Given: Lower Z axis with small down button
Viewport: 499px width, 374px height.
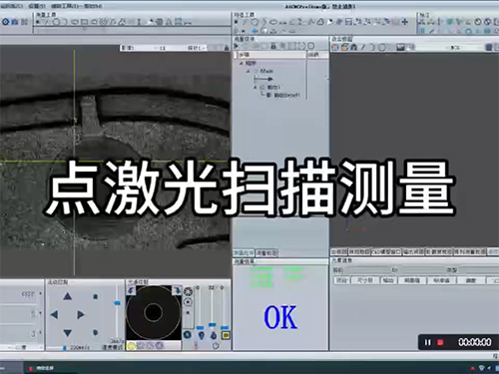Looking at the screenshot, I should [x=95, y=332].
